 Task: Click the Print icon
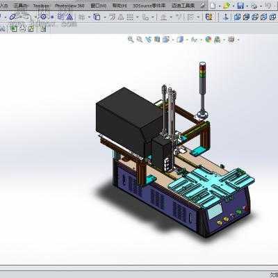(x=254, y=6)
